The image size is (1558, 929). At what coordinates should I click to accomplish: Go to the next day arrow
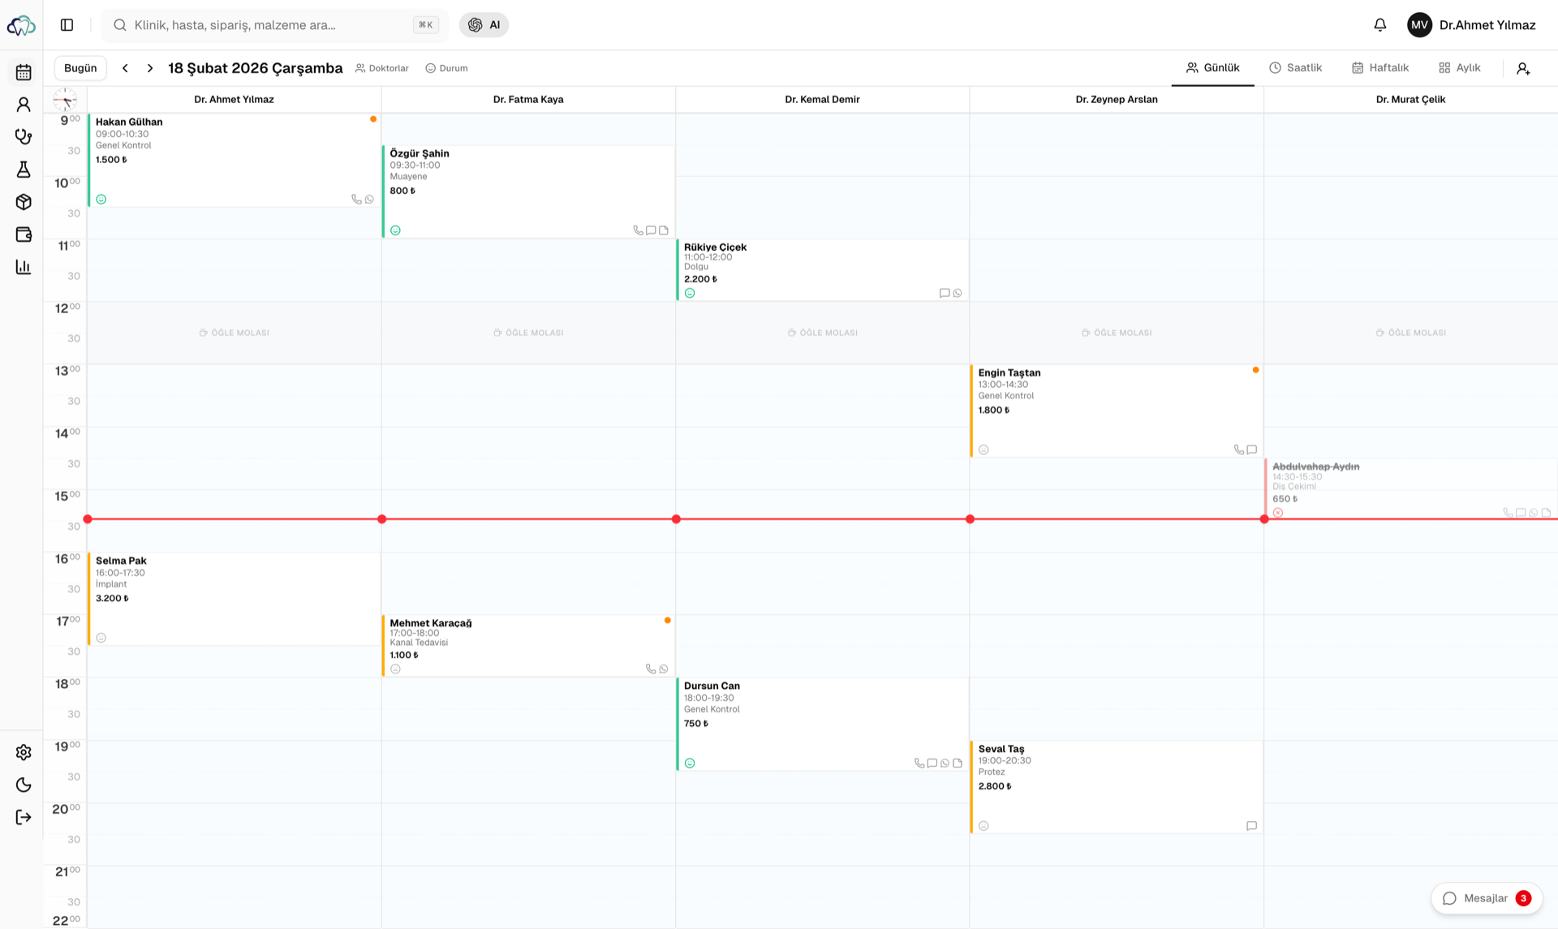pyautogui.click(x=150, y=68)
